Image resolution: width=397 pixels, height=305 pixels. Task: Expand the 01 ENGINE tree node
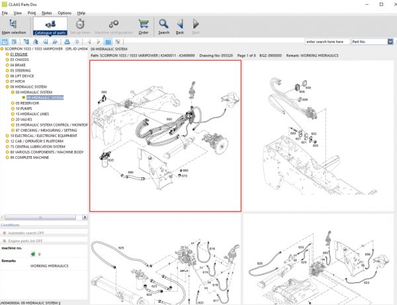click(x=7, y=54)
